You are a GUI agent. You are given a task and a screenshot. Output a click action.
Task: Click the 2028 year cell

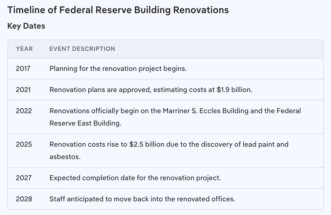(x=24, y=199)
